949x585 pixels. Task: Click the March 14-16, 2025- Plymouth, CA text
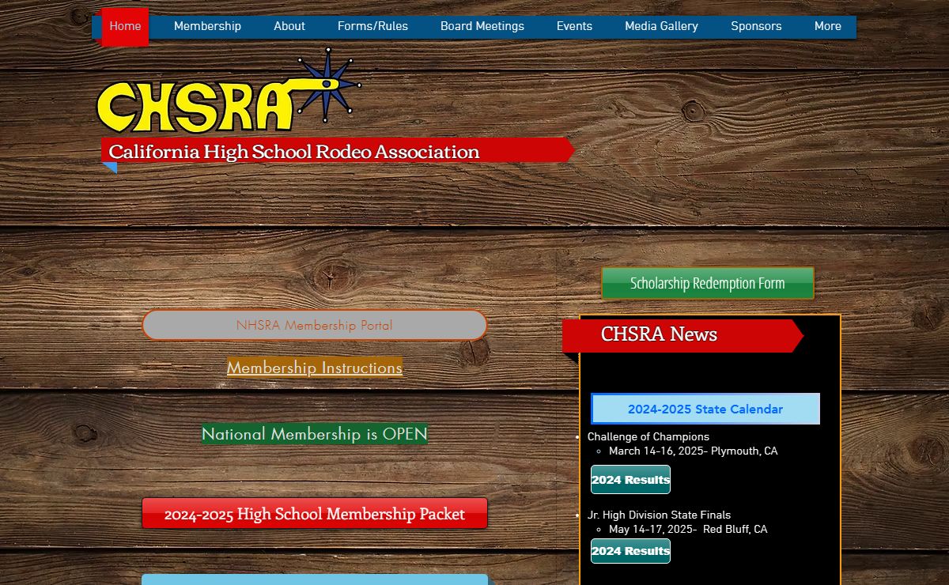tap(694, 451)
